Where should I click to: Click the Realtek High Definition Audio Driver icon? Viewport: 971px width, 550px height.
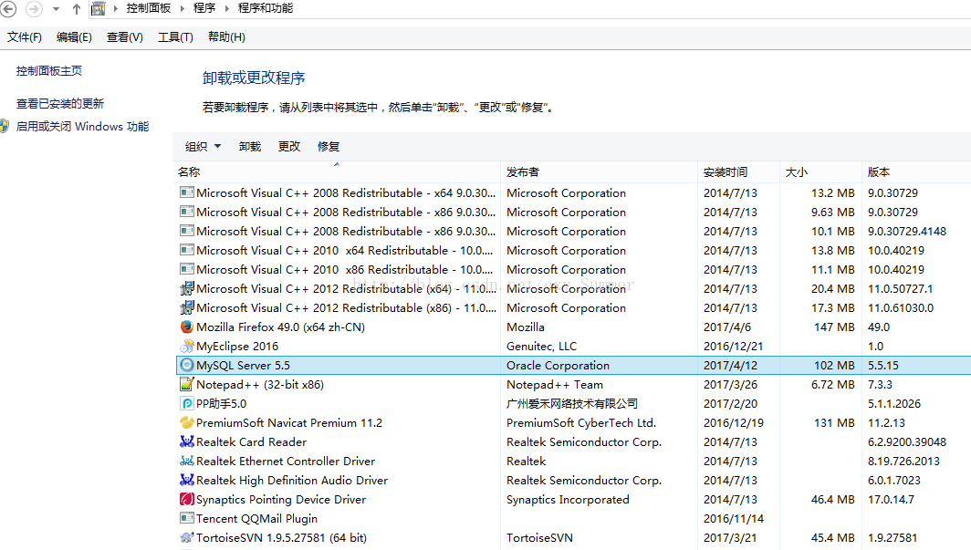[x=185, y=480]
